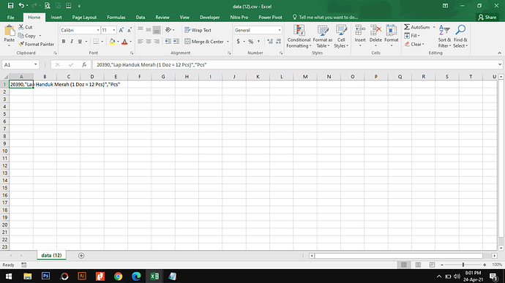Switch to the Power Pivot tab
The width and height of the screenshot is (505, 283).
(x=270, y=18)
